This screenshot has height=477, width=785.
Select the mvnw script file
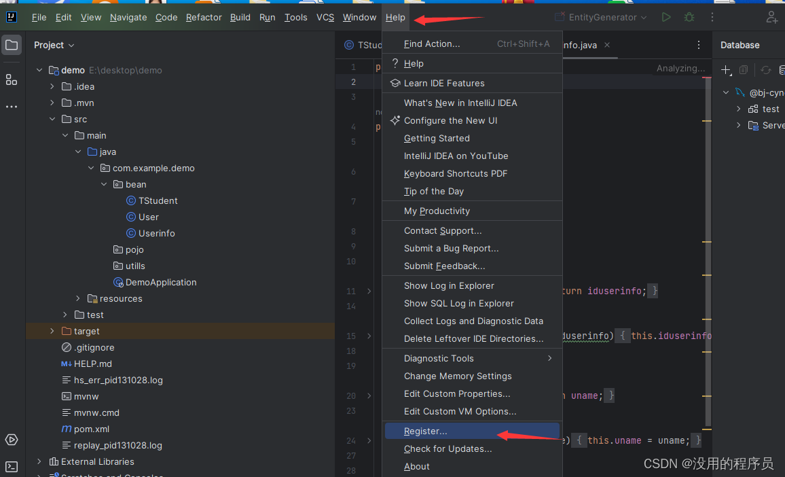[79, 396]
